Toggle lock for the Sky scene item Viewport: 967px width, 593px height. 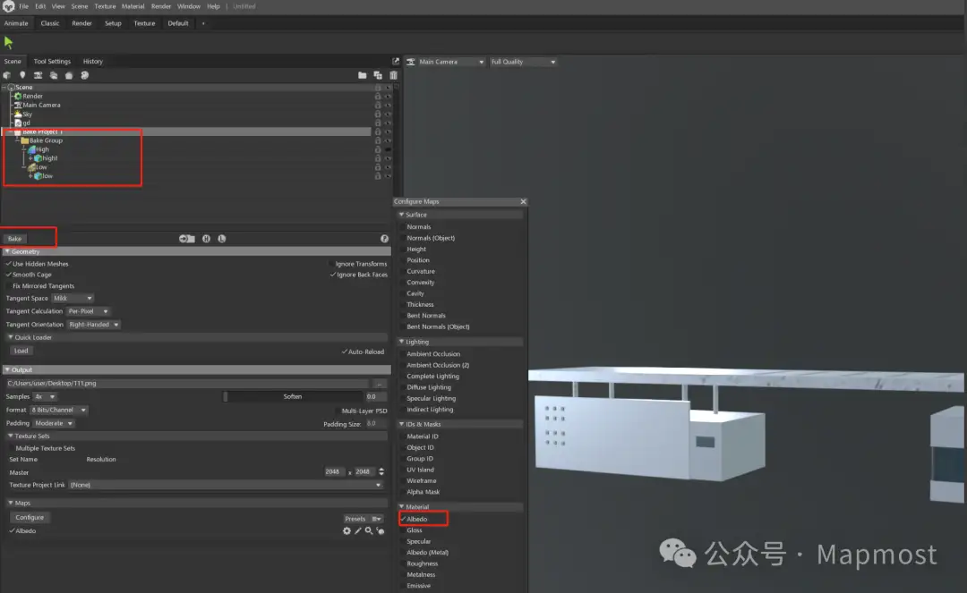point(378,114)
